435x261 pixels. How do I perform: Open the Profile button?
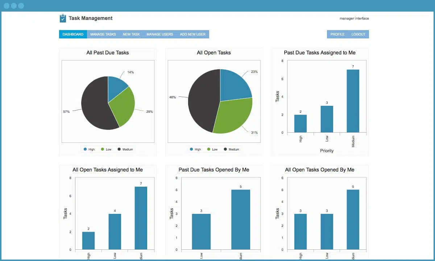click(x=337, y=34)
